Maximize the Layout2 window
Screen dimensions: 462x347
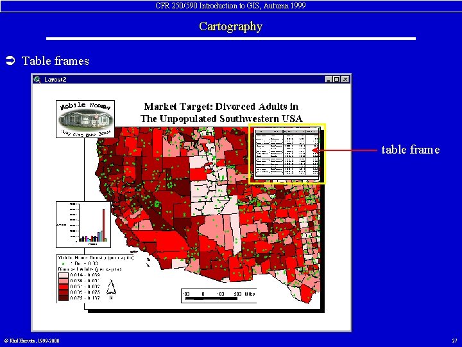tap(336, 80)
